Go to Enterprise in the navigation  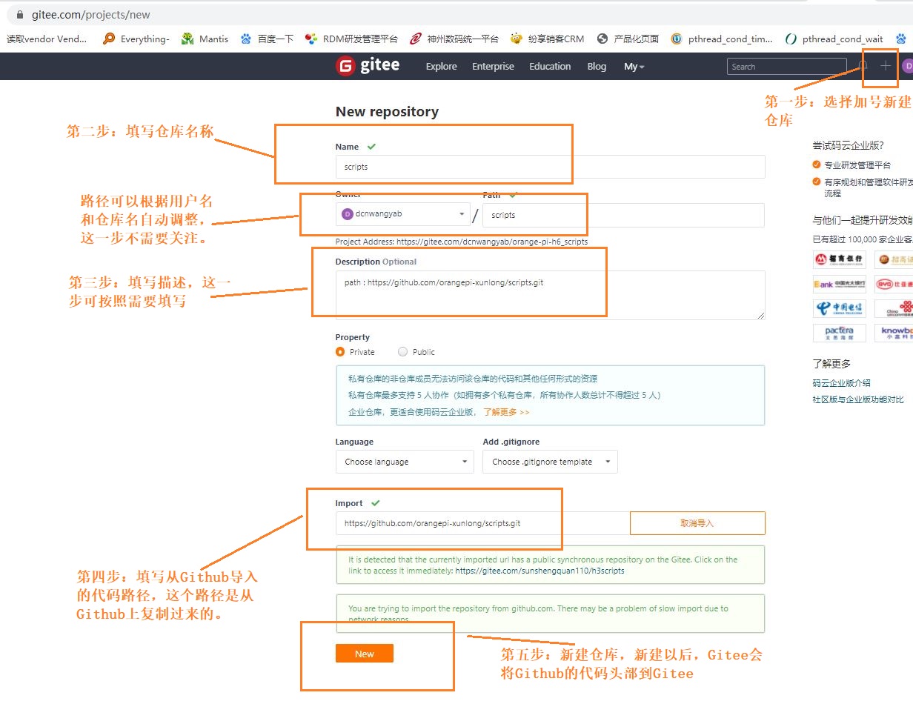pos(493,67)
